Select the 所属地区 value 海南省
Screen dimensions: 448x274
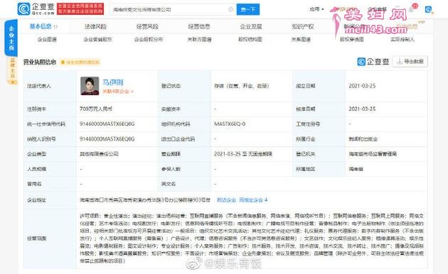356,169
